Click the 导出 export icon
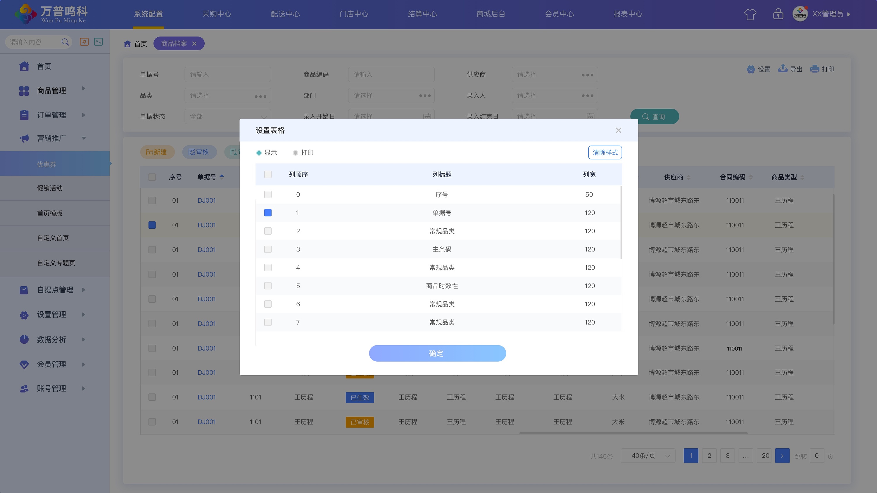877x493 pixels. (783, 69)
